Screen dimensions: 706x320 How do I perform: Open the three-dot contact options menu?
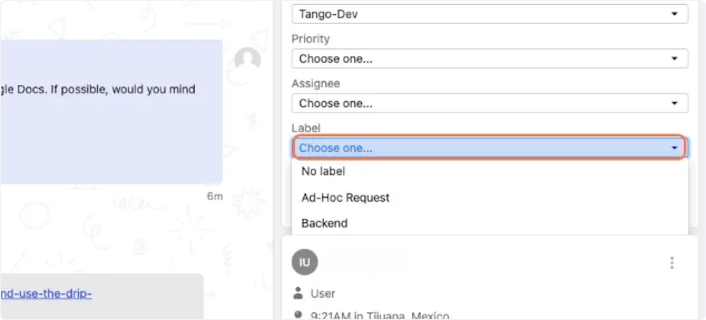pos(672,263)
